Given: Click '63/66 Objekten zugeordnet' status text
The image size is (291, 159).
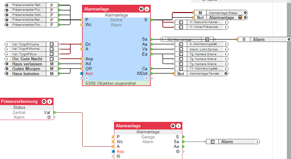Looking at the screenshot, I should [111, 83].
